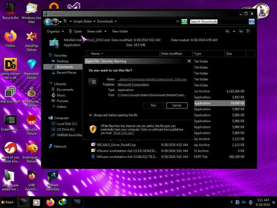Screen dimensions: 277x208
Task: Open media player taskbar icon
Action: (x=37, y=202)
